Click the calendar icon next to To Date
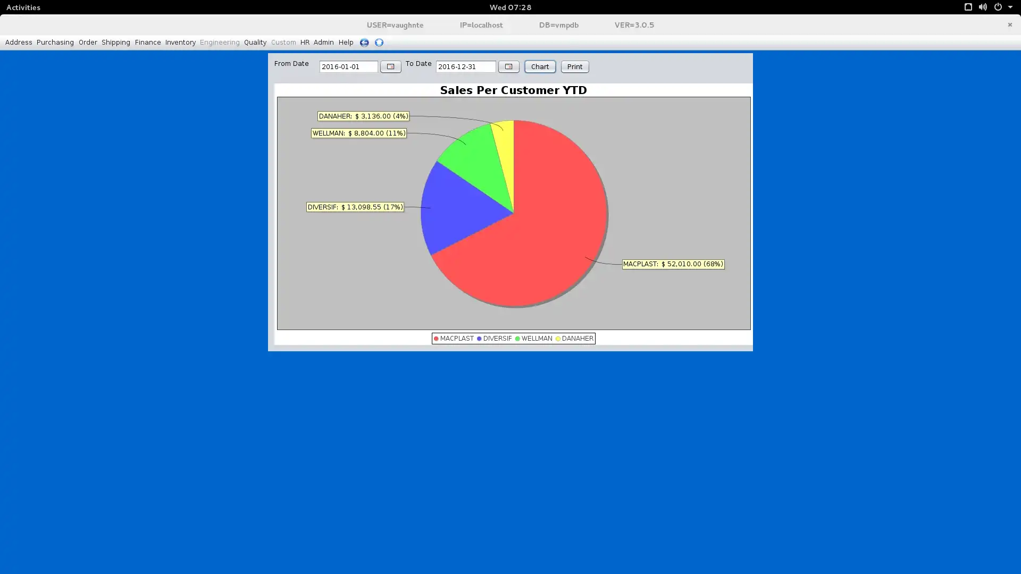Image resolution: width=1021 pixels, height=574 pixels. (x=508, y=66)
